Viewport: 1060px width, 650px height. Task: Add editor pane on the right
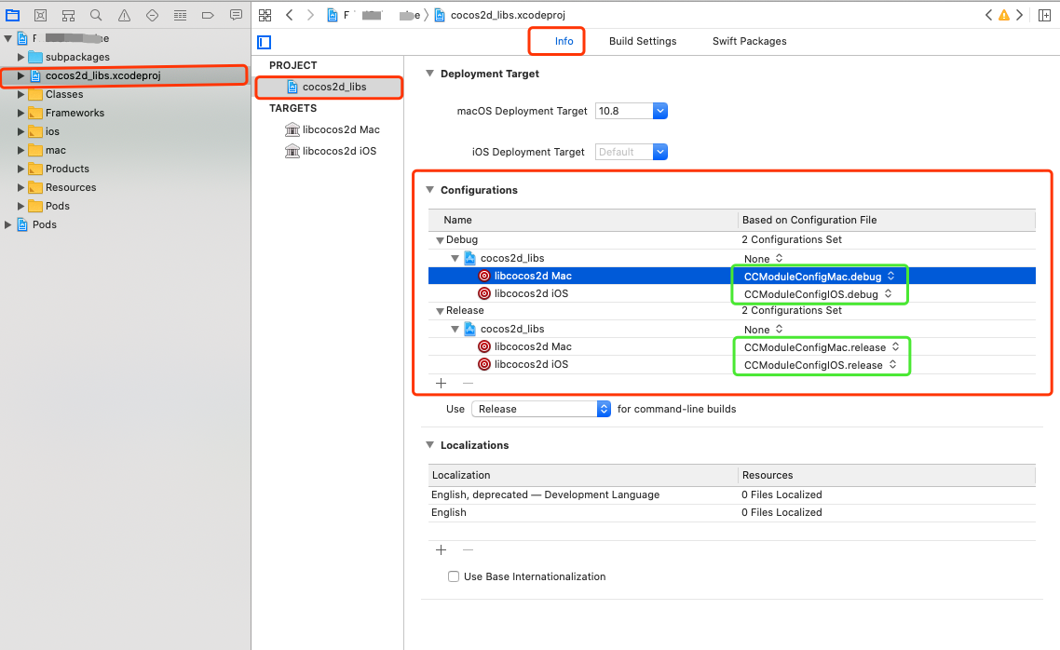(x=1044, y=15)
